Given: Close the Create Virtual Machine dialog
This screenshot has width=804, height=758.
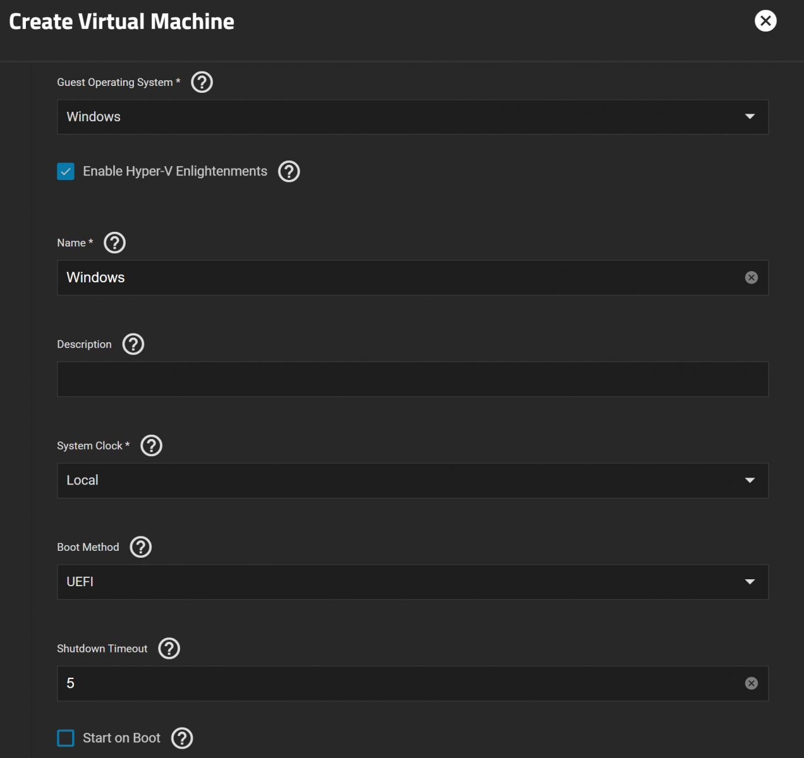Looking at the screenshot, I should click(x=765, y=21).
